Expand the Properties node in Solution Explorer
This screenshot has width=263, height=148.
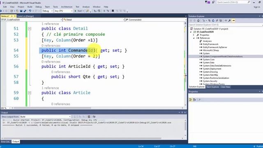click(x=194, y=35)
